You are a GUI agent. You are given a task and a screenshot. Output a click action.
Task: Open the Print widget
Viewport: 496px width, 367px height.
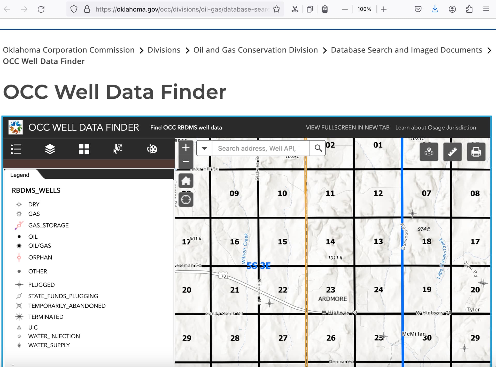click(x=476, y=152)
